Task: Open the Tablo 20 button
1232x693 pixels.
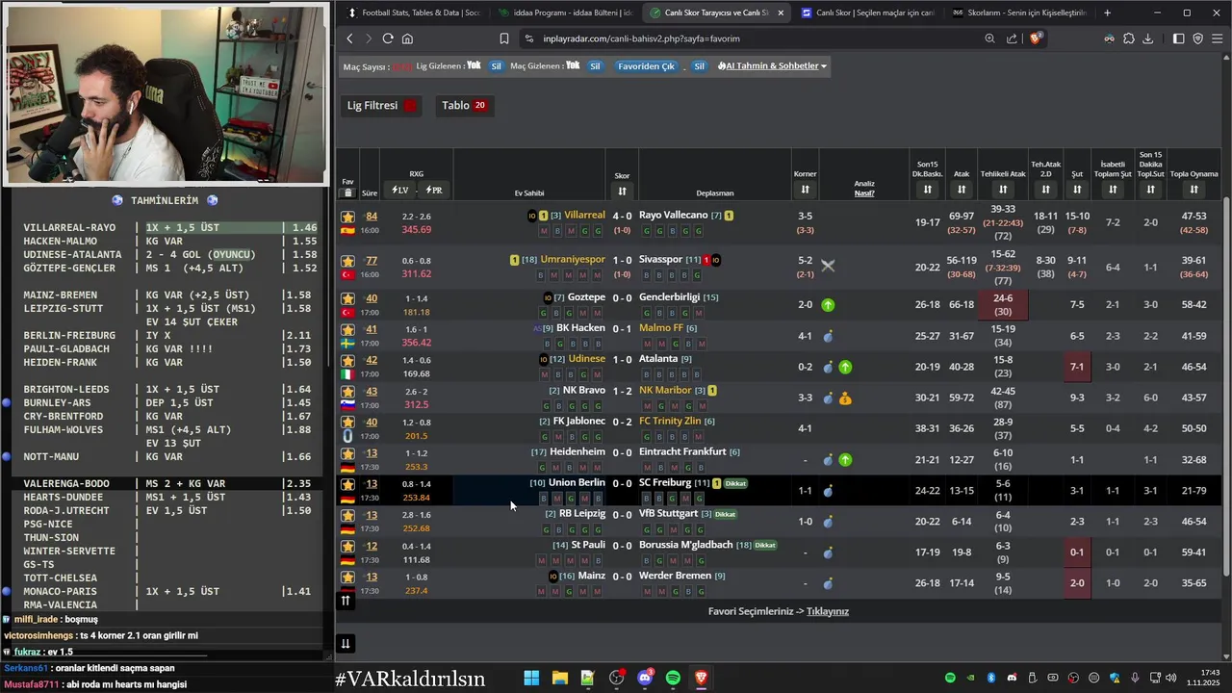Action: point(463,105)
